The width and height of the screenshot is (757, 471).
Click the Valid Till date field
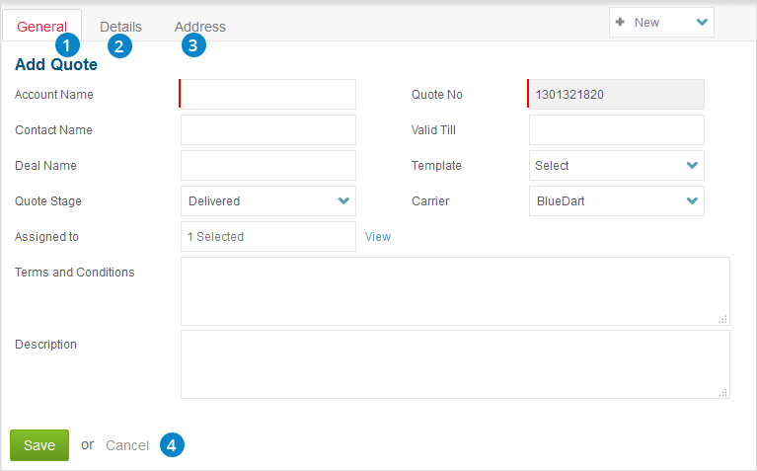[x=617, y=130]
